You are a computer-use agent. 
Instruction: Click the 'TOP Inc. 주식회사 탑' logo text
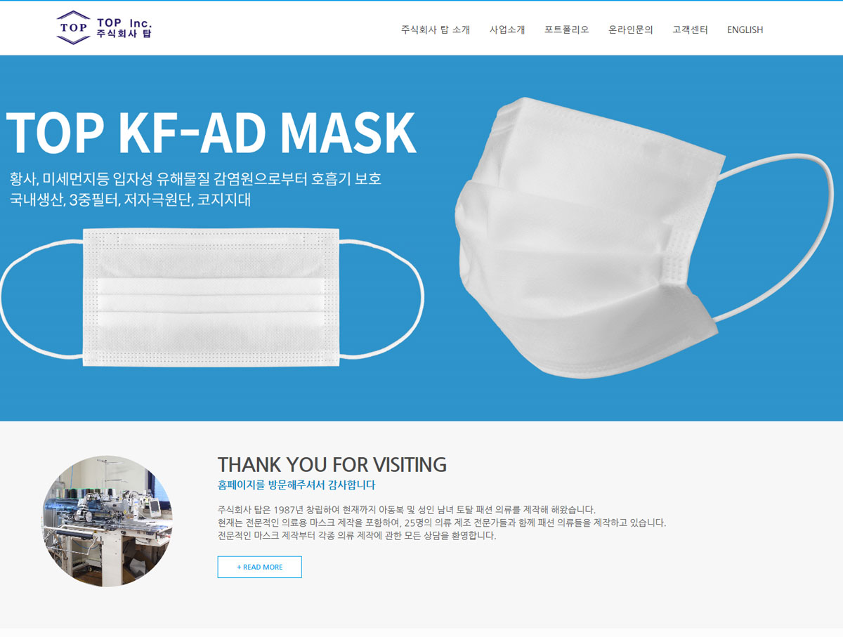(124, 27)
